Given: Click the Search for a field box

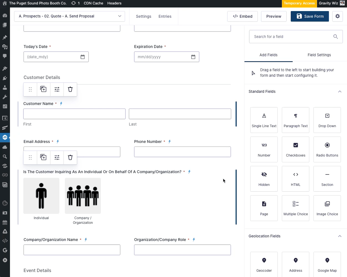Looking at the screenshot, I should pyautogui.click(x=291, y=37).
